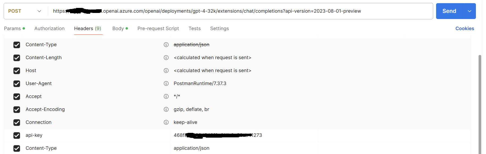Open the Cookies link
The height and width of the screenshot is (154, 486).
click(465, 29)
